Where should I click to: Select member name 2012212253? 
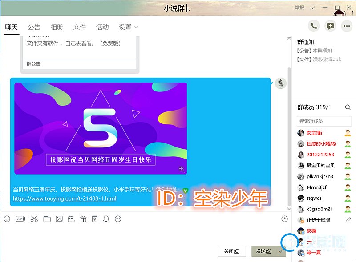[320, 155]
